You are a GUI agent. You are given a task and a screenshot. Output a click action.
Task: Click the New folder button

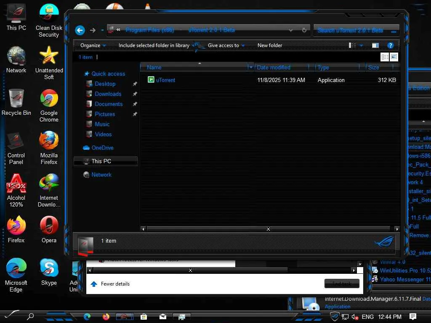coord(270,45)
